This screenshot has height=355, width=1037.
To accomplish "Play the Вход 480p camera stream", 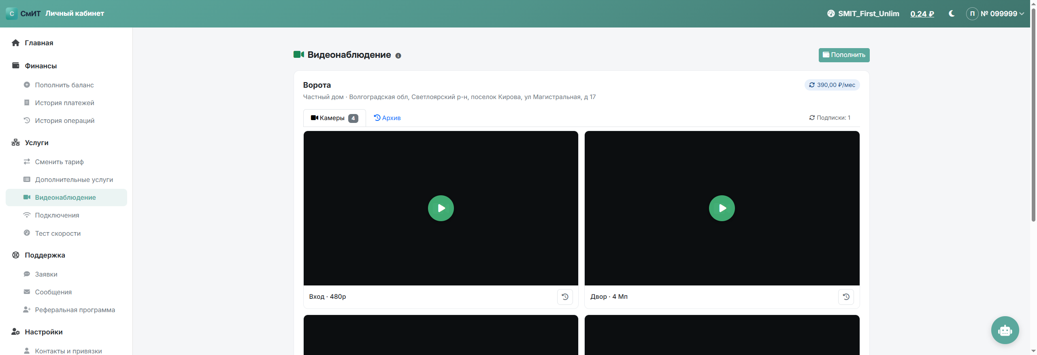I will 441,208.
